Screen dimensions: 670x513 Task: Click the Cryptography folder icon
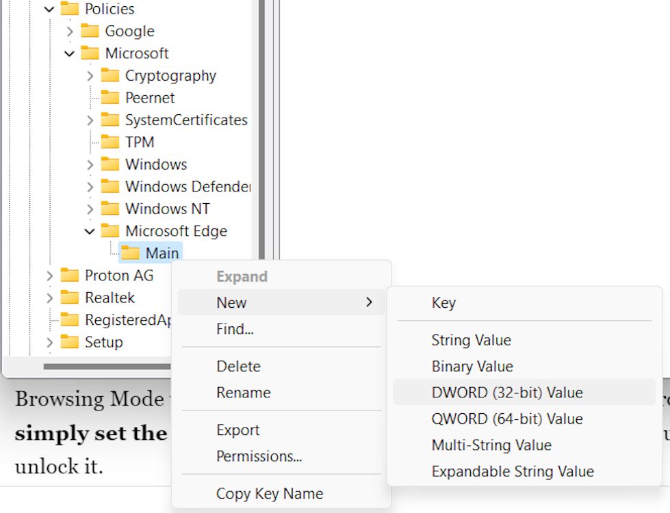(109, 75)
